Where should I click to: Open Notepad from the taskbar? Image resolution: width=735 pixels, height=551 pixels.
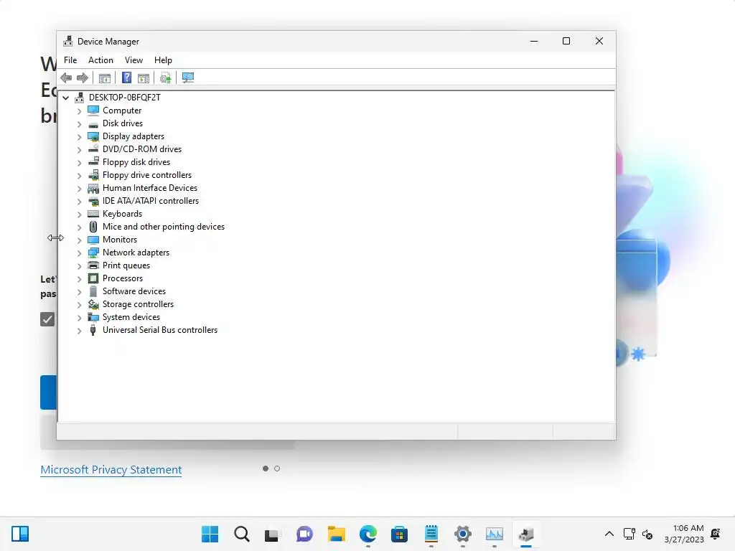(x=431, y=534)
